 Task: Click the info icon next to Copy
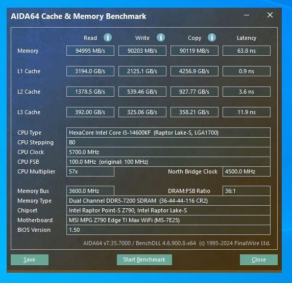(212, 37)
